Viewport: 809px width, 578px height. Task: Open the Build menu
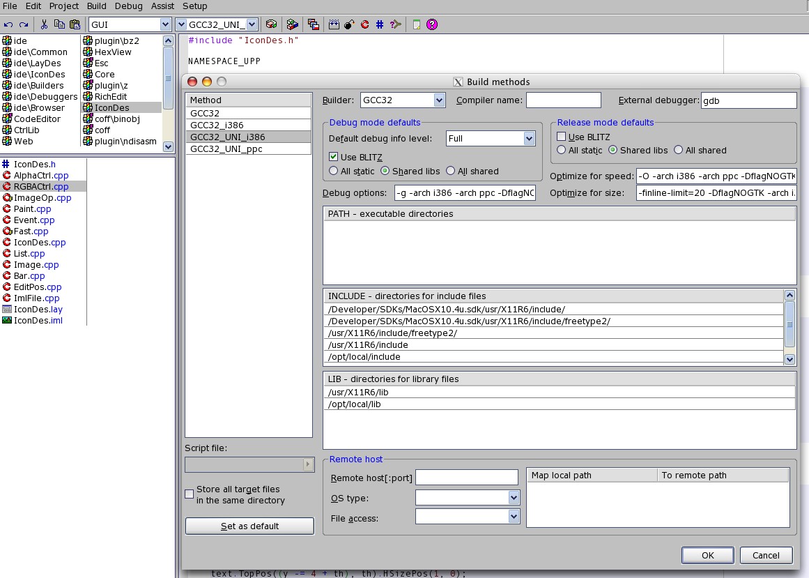pyautogui.click(x=96, y=6)
